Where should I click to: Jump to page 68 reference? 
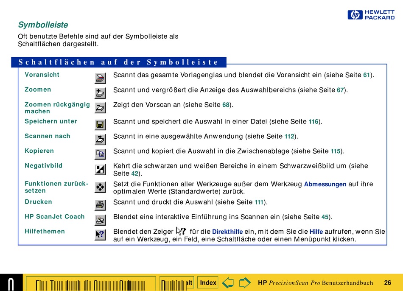coord(226,105)
